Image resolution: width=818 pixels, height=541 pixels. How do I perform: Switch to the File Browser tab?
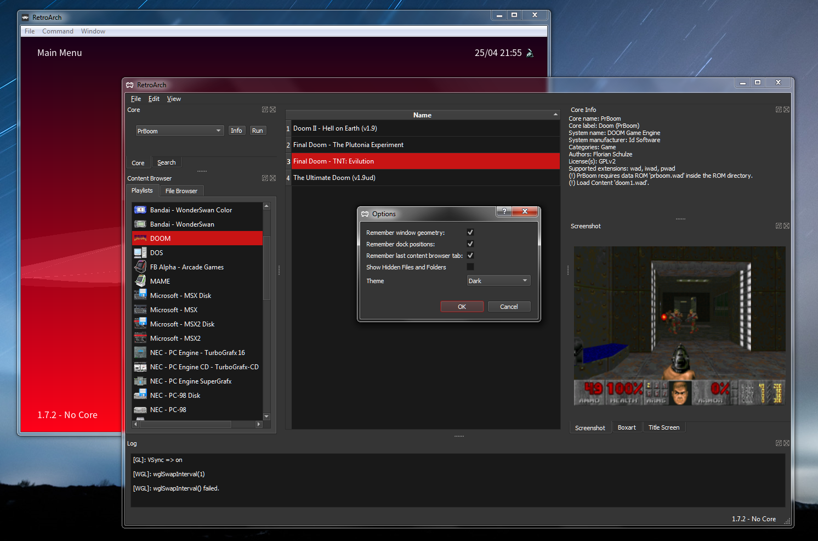[x=181, y=191]
